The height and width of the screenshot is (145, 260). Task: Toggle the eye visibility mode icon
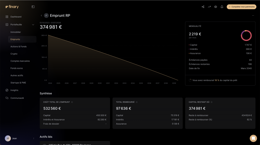pyautogui.click(x=216, y=7)
